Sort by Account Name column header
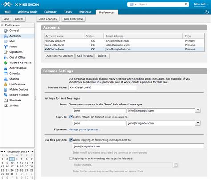Viewport: 211px width, 180px height. pos(64,36)
